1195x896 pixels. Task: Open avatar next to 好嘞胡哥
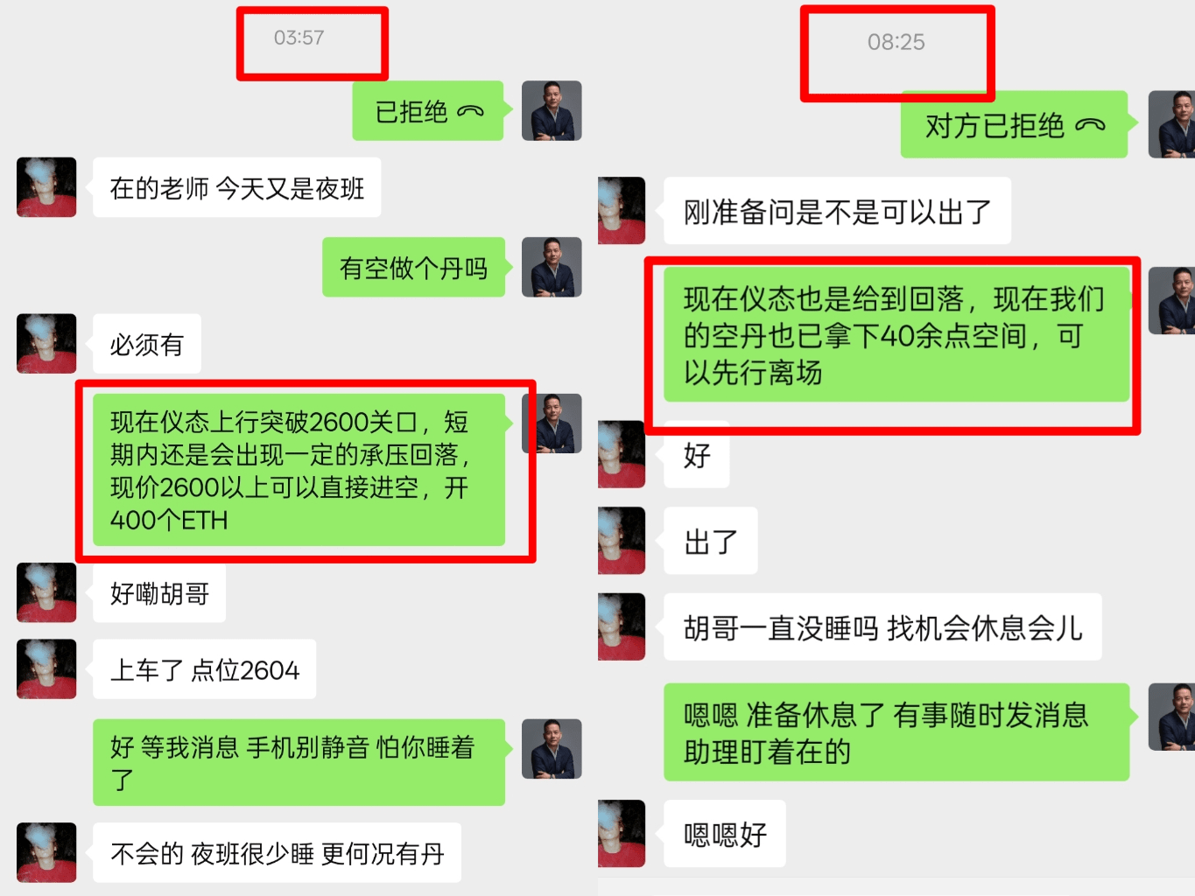[x=46, y=592]
